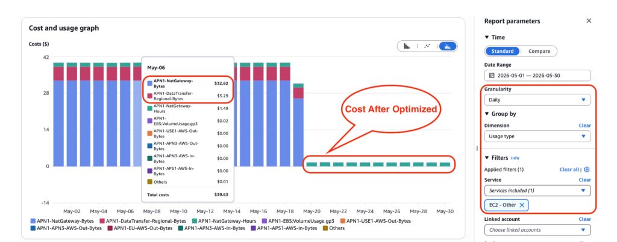Select the Standard time mode
Image resolution: width=617 pixels, height=242 pixels.
click(x=502, y=52)
